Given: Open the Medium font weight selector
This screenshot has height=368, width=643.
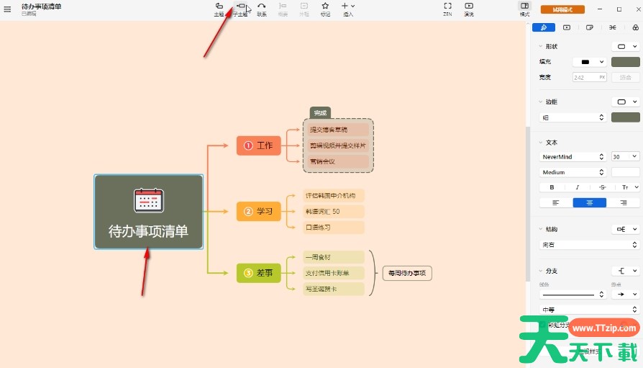Looking at the screenshot, I should point(573,172).
